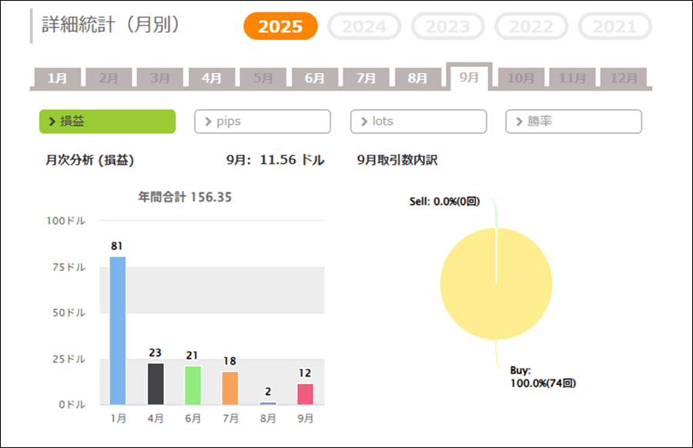Click the orange 7月 bar
The image size is (693, 448).
pyautogui.click(x=230, y=388)
